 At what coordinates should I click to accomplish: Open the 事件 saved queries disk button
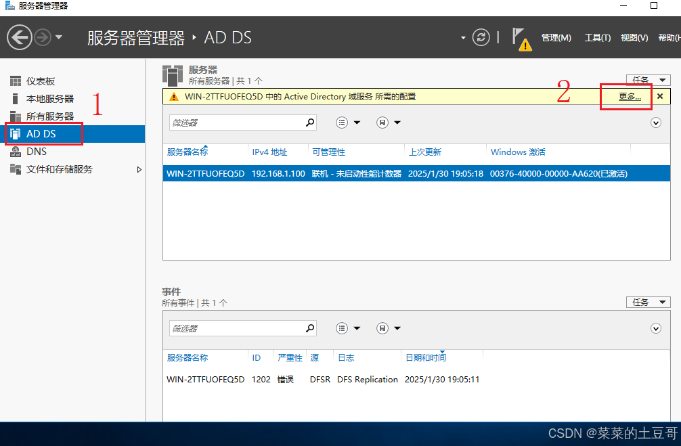pyautogui.click(x=382, y=328)
